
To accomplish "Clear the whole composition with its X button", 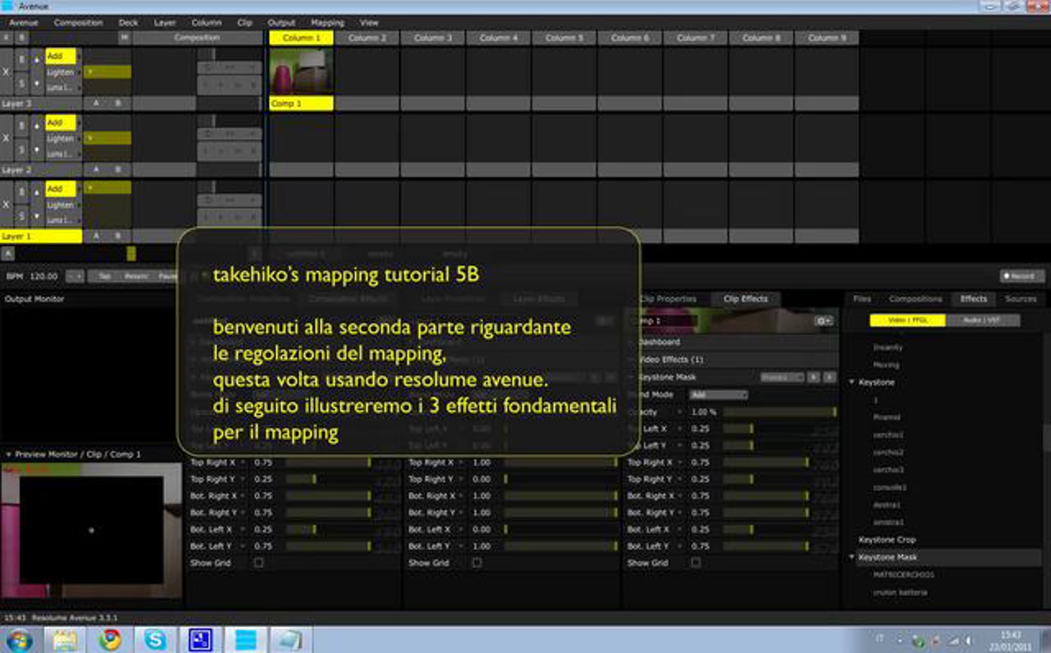I will 6,38.
